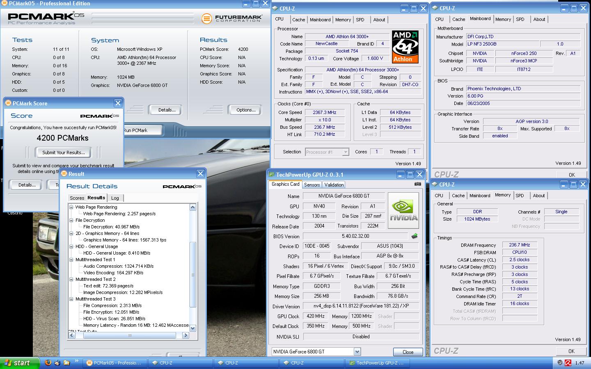
Task: Switch to PCMark05 taskbar button
Action: pyautogui.click(x=114, y=363)
